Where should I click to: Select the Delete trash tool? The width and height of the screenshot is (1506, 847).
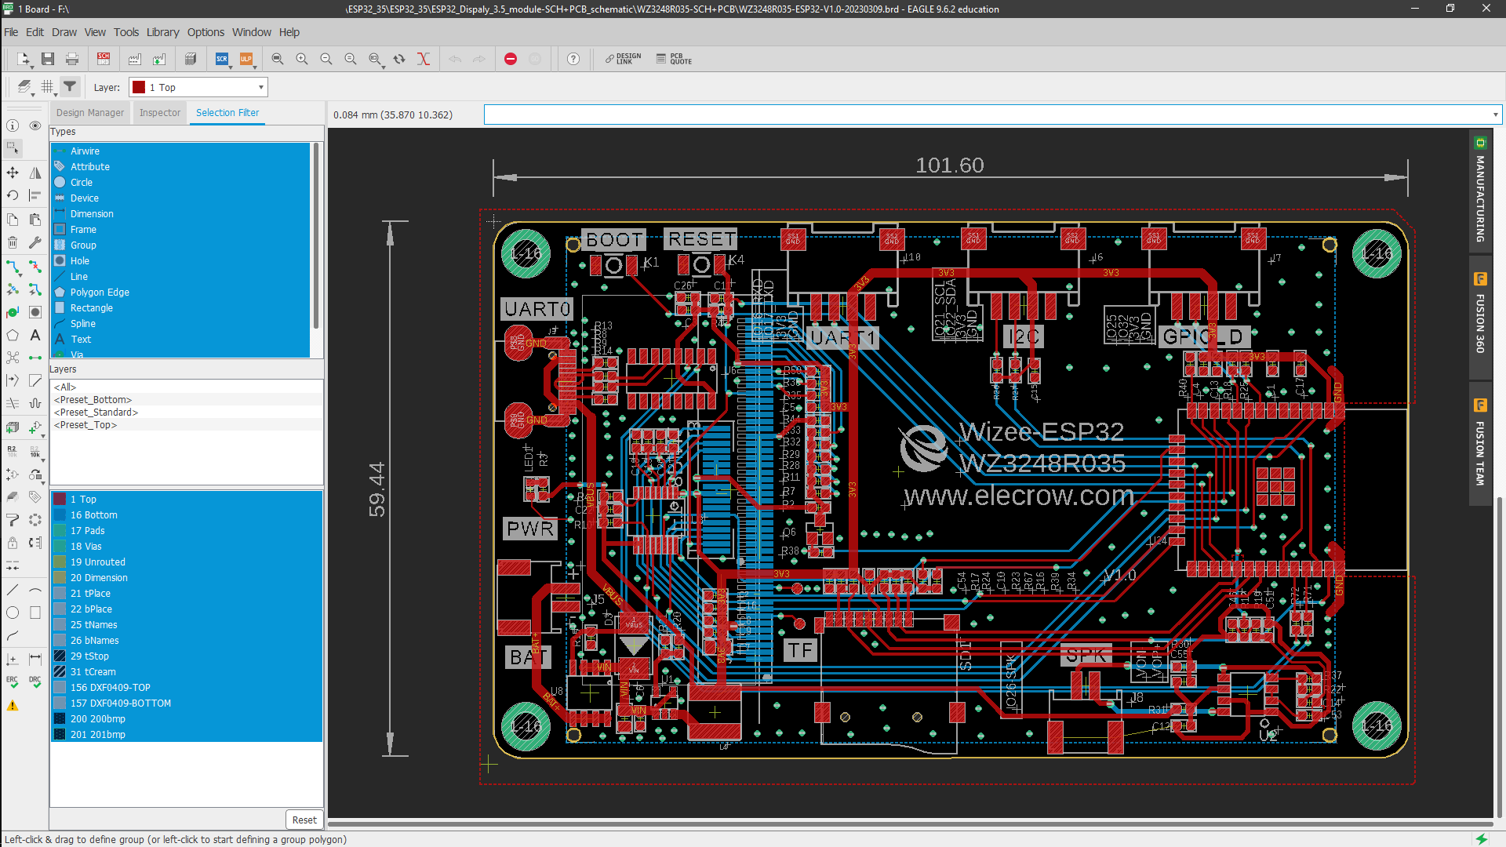click(x=13, y=242)
